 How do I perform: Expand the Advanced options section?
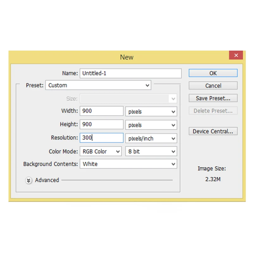(x=29, y=180)
